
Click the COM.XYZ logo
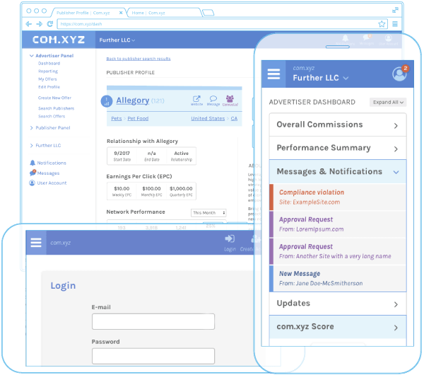tap(59, 40)
